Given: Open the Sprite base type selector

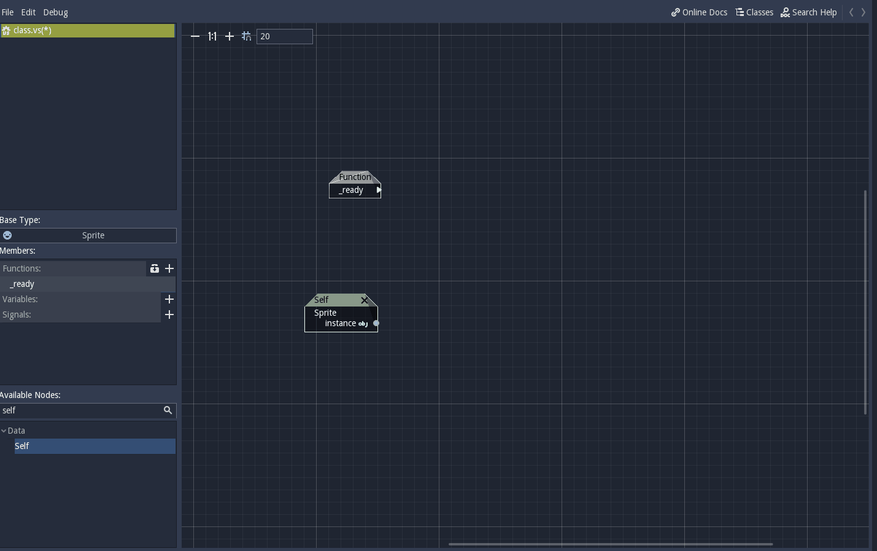Looking at the screenshot, I should [x=93, y=235].
